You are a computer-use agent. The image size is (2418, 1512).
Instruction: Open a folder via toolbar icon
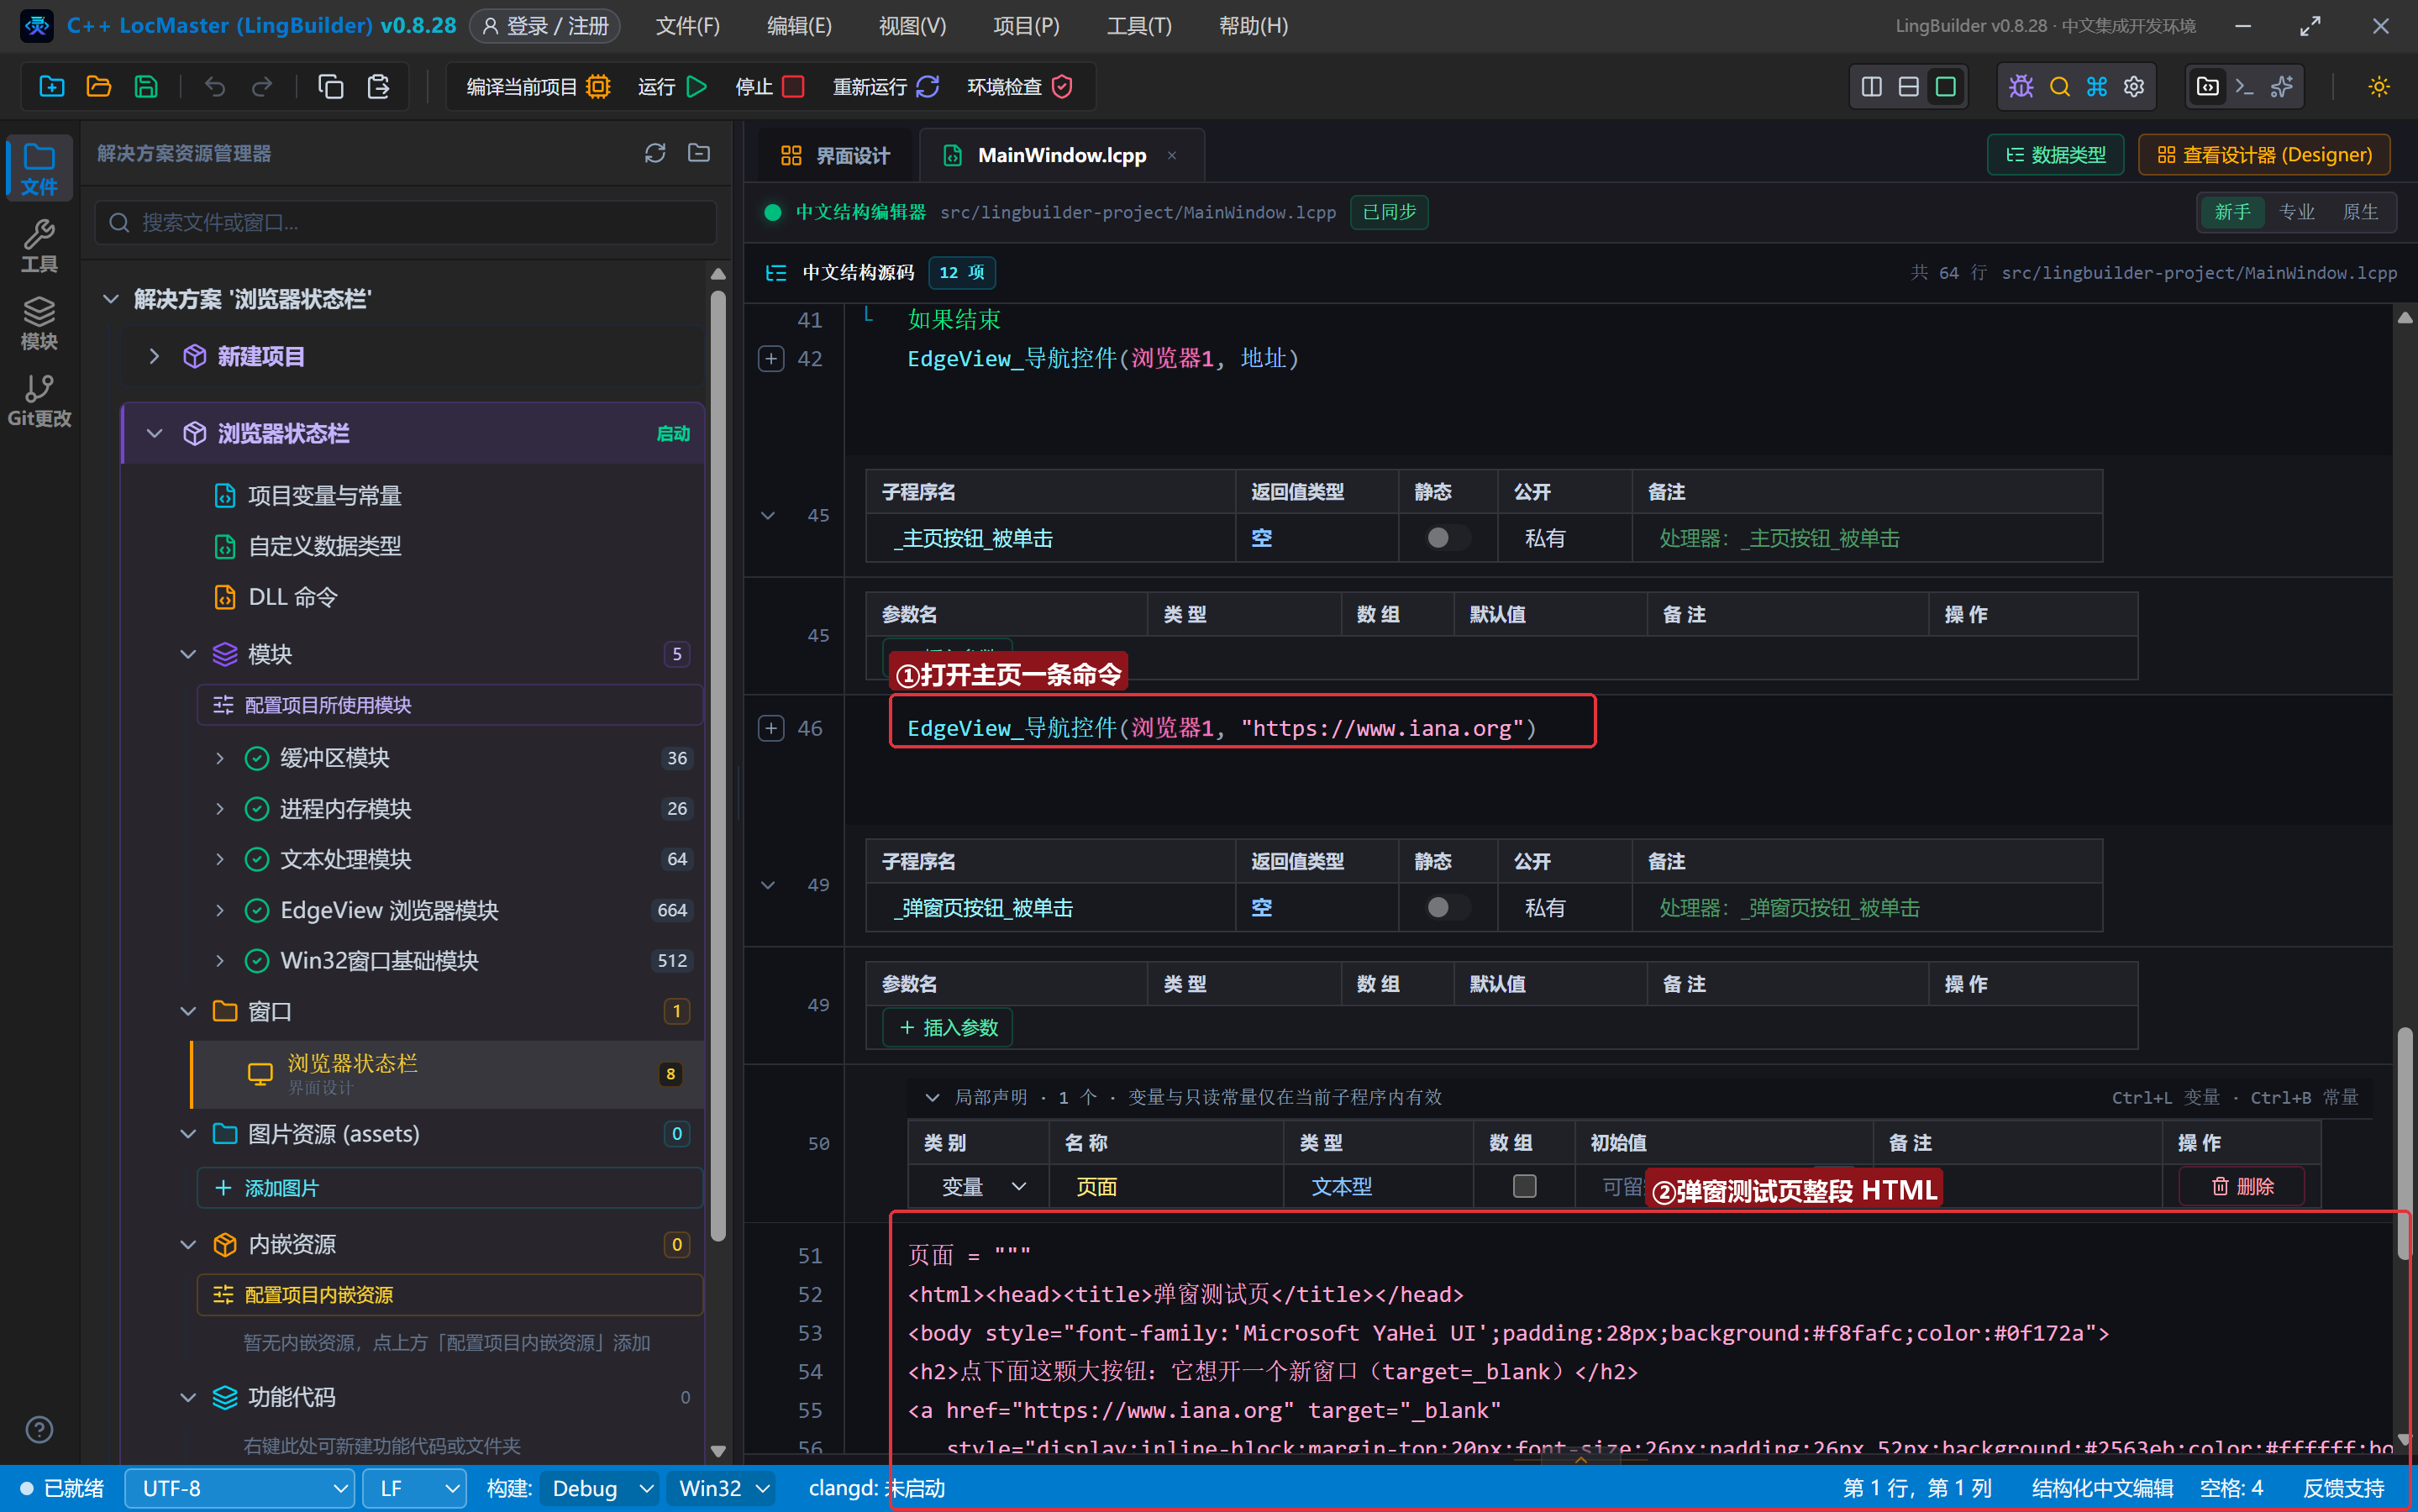pyautogui.click(x=99, y=87)
